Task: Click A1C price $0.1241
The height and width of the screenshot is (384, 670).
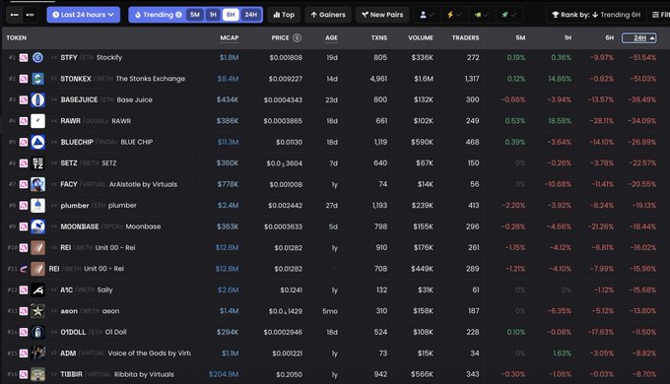Action: 292,290
